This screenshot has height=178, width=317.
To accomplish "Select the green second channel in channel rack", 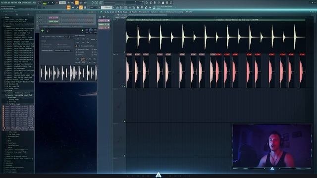I will [x=53, y=21].
